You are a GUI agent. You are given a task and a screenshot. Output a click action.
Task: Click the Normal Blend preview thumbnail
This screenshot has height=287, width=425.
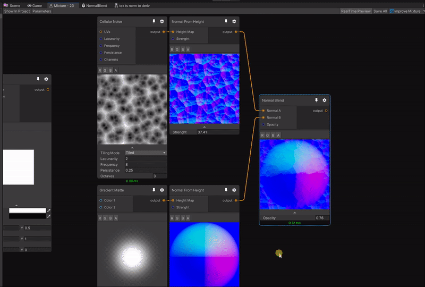(x=295, y=174)
